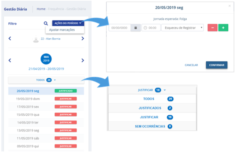Screen dimensions: 244x153
Task: Go to previous month using left chevron
Action: (x=10, y=60)
